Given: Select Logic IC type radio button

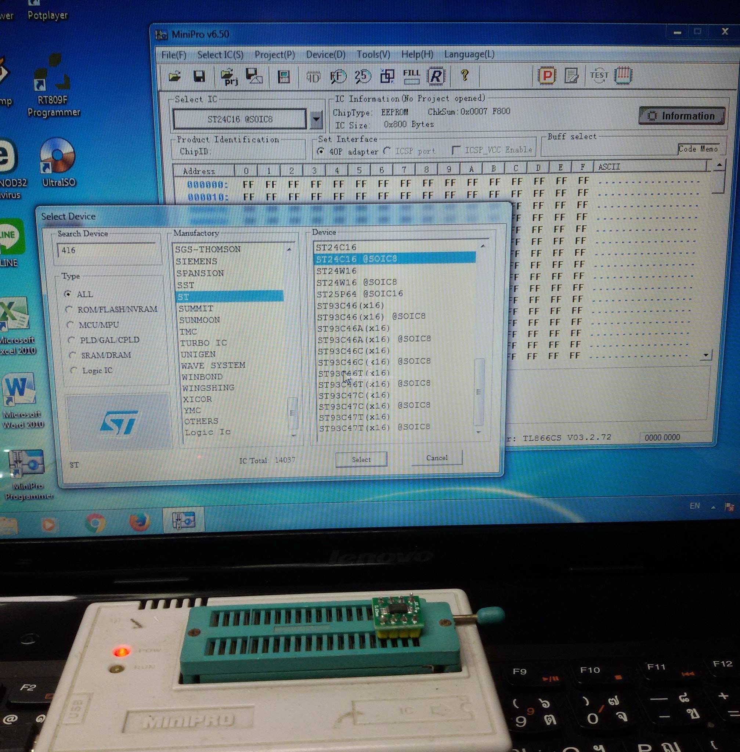Looking at the screenshot, I should coord(73,370).
